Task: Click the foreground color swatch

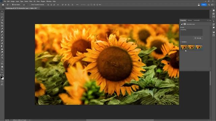Action: (x=1, y=77)
